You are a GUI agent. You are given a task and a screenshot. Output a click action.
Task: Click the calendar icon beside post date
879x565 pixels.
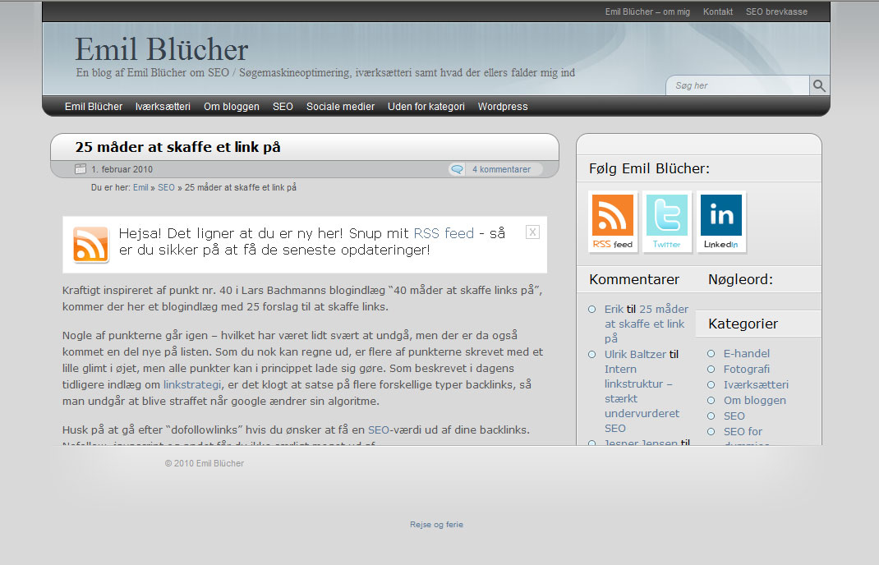click(x=81, y=169)
